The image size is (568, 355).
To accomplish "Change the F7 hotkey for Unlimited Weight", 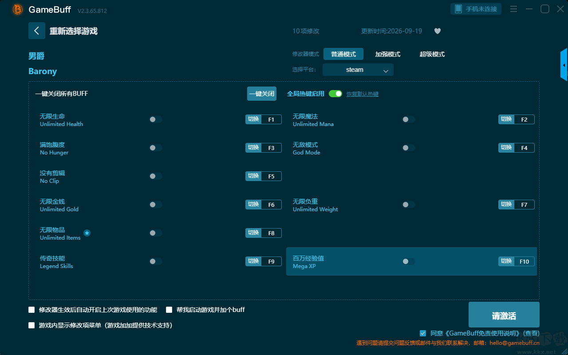I will coord(524,205).
